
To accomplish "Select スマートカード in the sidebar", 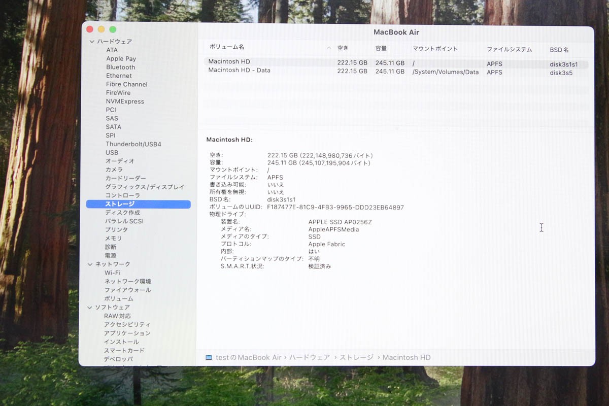I will [x=124, y=350].
